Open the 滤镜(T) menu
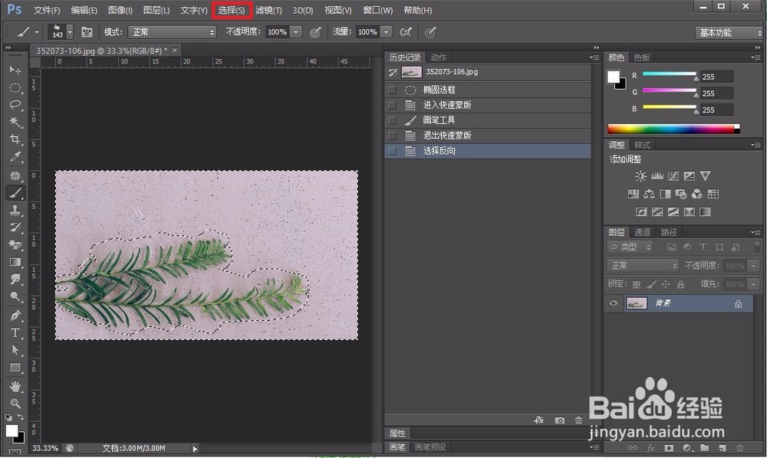The image size is (767, 458). tap(268, 10)
